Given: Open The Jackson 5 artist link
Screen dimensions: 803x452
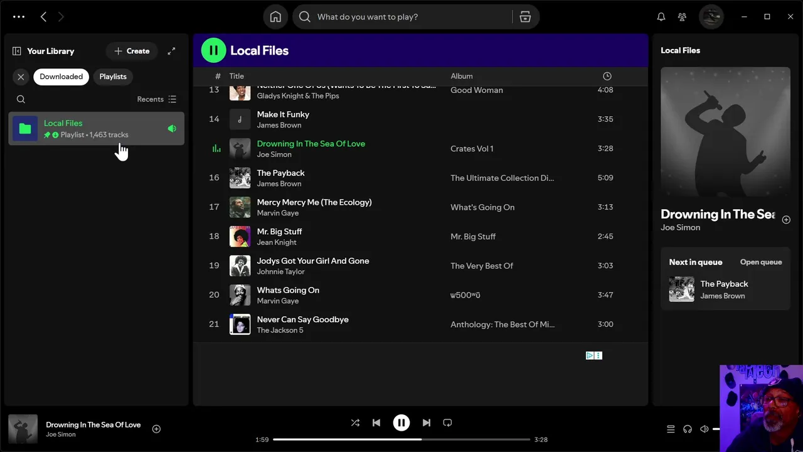Looking at the screenshot, I should tap(280, 330).
